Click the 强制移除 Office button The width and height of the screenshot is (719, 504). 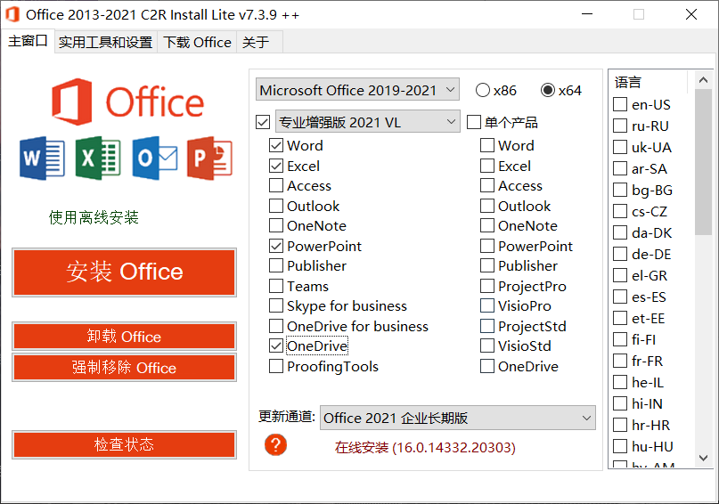pyautogui.click(x=124, y=367)
